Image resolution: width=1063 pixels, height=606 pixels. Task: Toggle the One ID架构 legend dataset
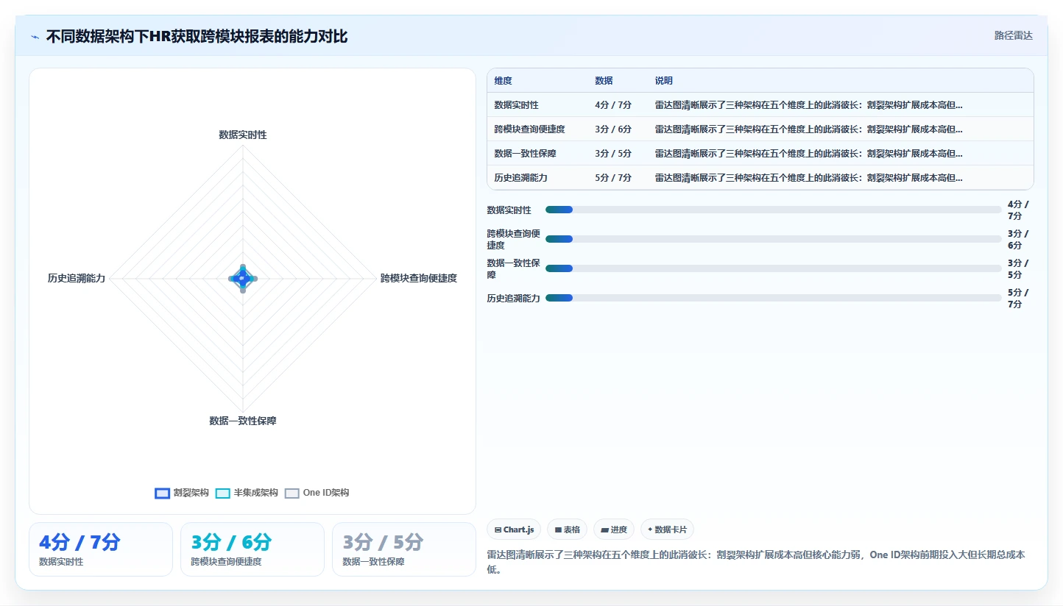click(x=317, y=493)
